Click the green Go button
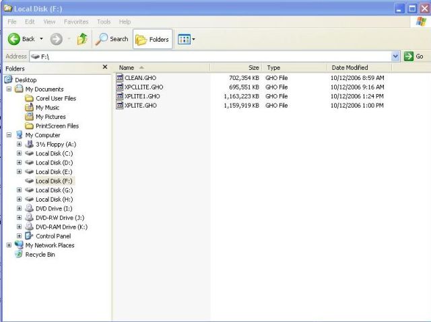Viewport: 431px width, 322px height. click(x=413, y=56)
